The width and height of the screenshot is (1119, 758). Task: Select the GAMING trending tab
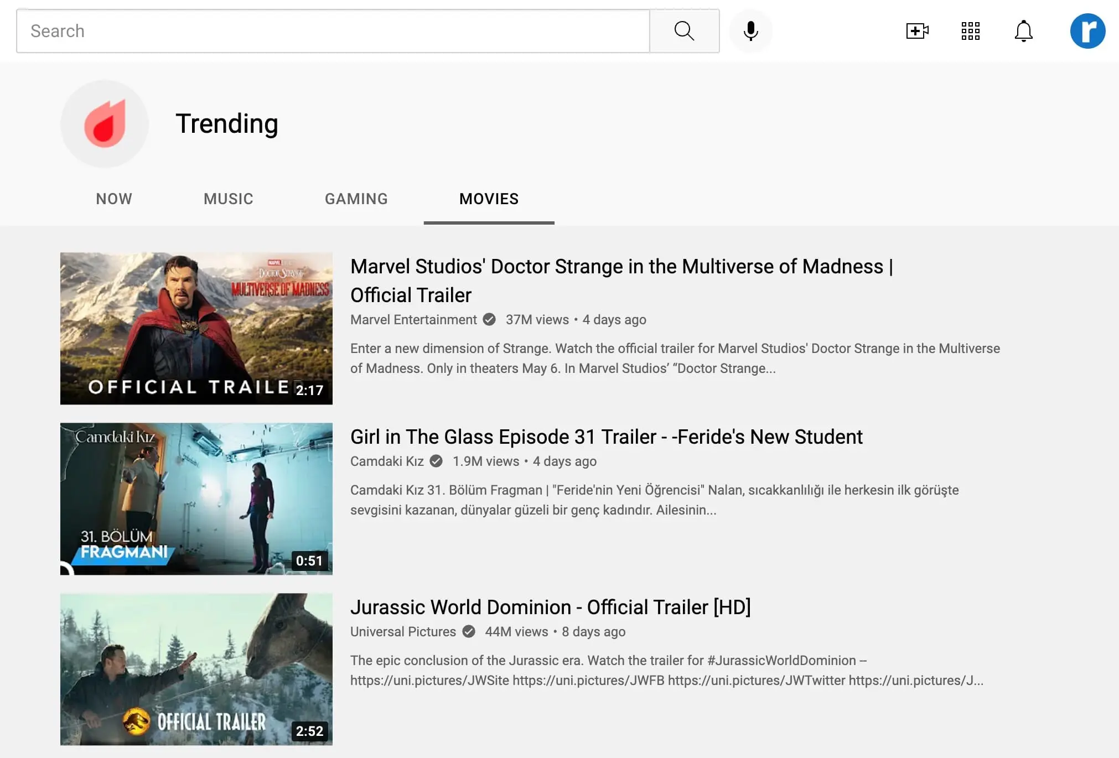pos(356,199)
